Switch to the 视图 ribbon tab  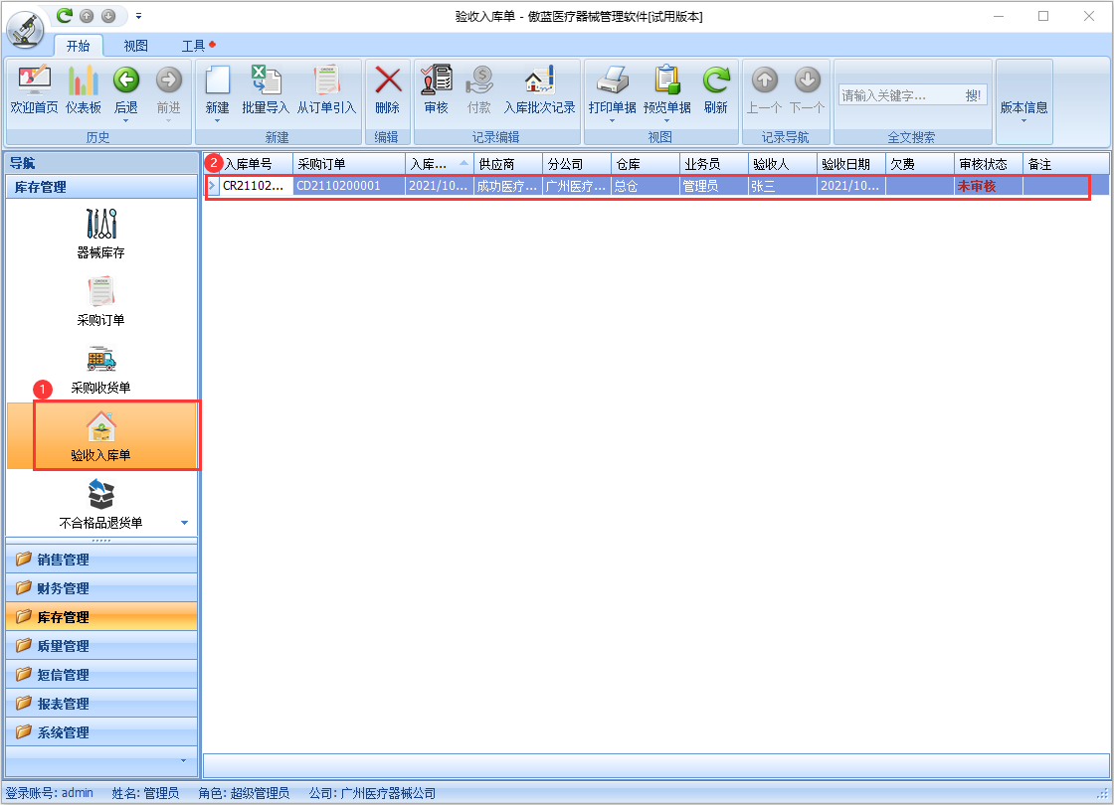coord(136,46)
